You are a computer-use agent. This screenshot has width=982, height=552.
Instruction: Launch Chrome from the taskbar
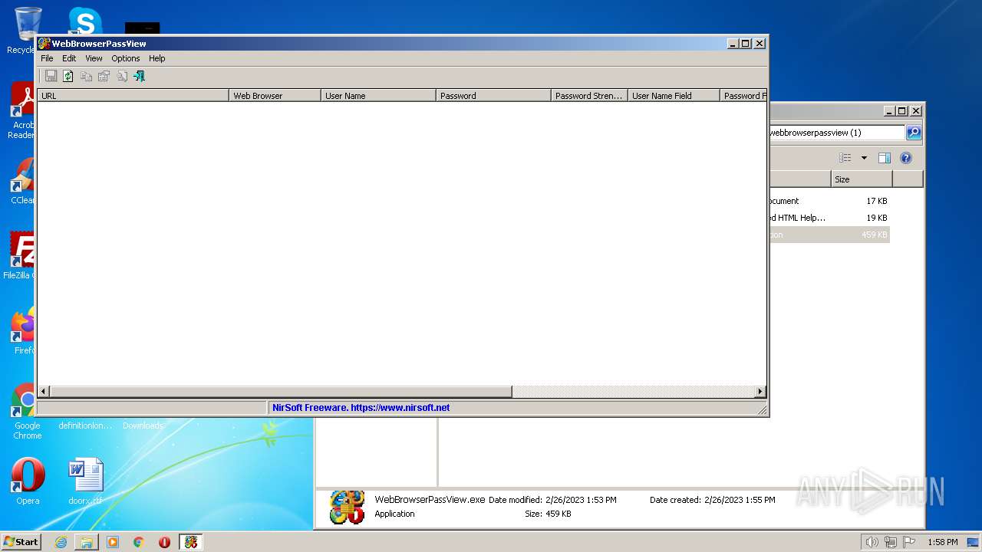coord(139,542)
